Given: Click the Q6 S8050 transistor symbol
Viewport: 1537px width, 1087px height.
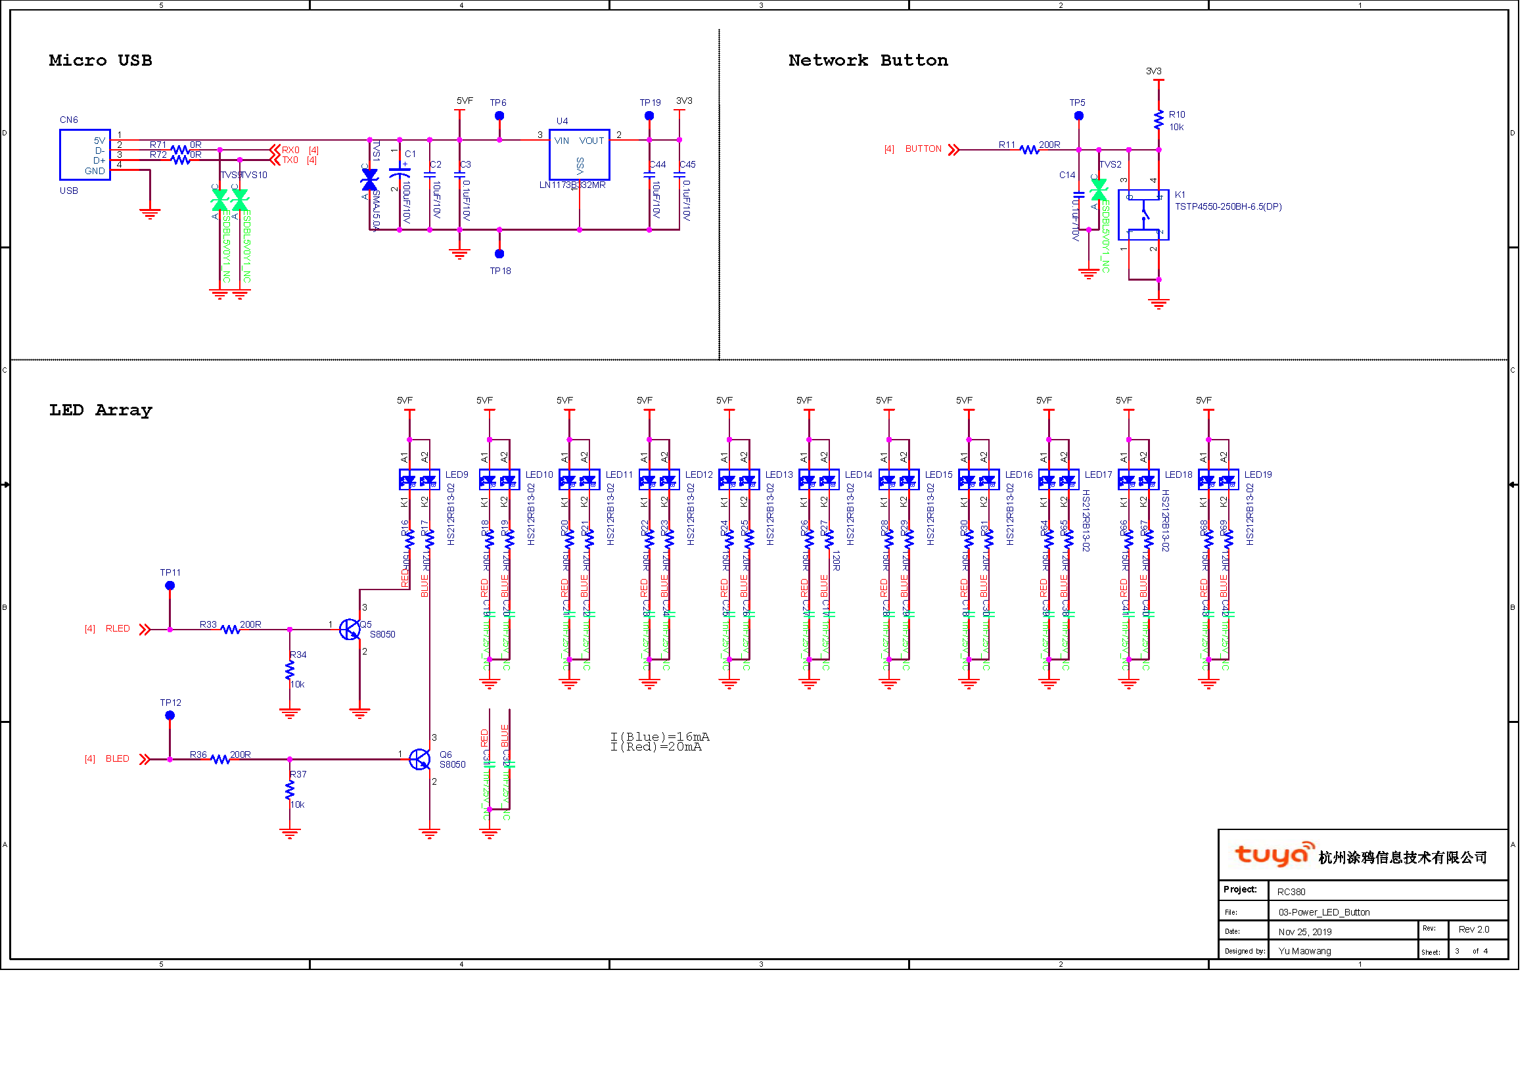Looking at the screenshot, I should (x=420, y=760).
